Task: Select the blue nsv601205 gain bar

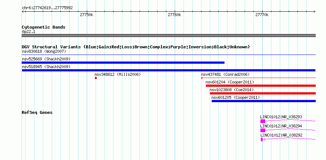Action: (264, 101)
